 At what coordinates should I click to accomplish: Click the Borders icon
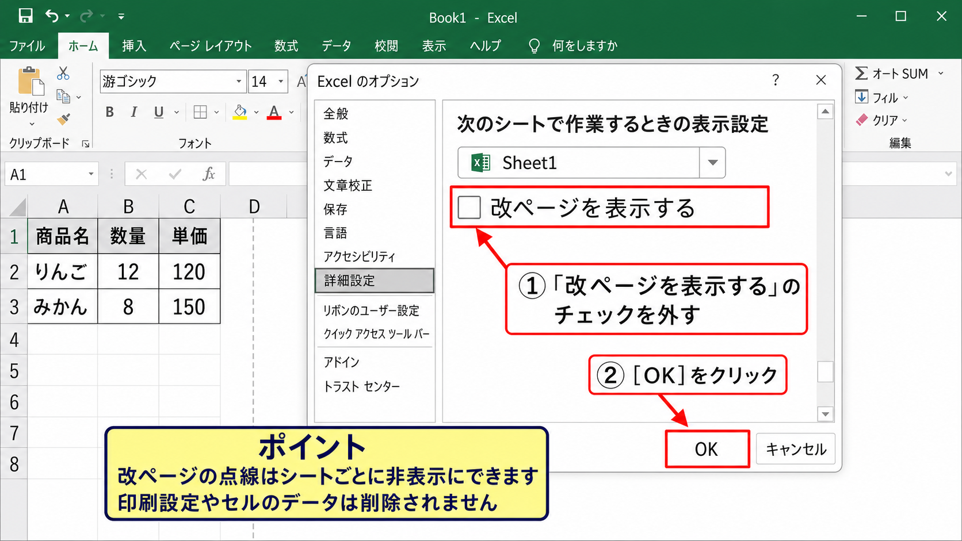tap(200, 112)
